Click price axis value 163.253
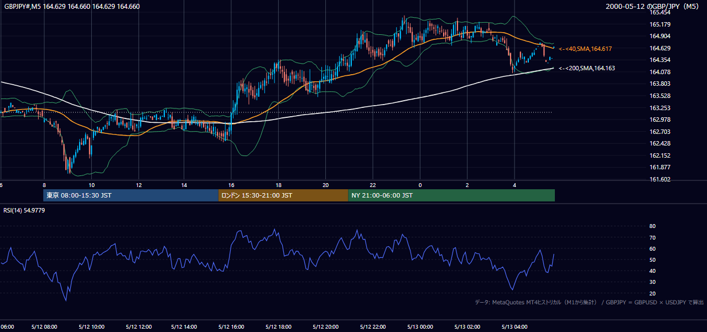The image size is (707, 332). click(x=660, y=108)
